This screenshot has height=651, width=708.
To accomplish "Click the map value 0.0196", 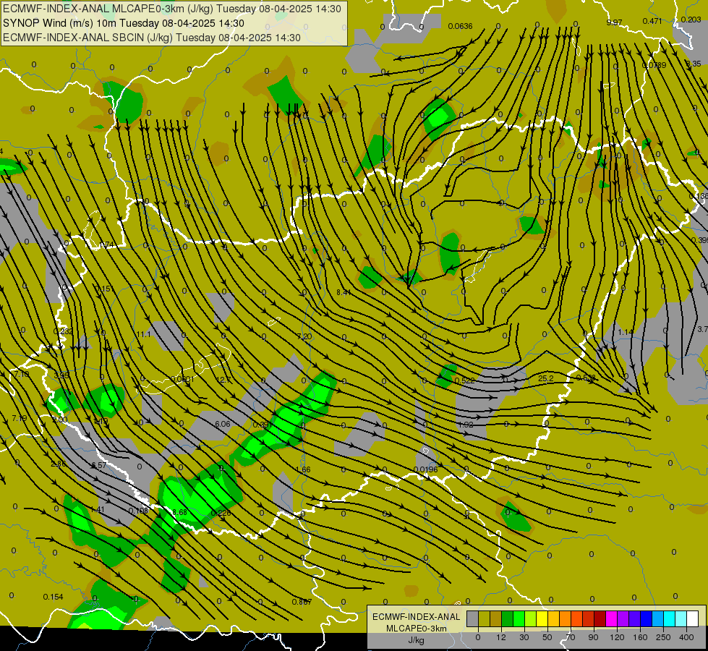I will tap(426, 469).
